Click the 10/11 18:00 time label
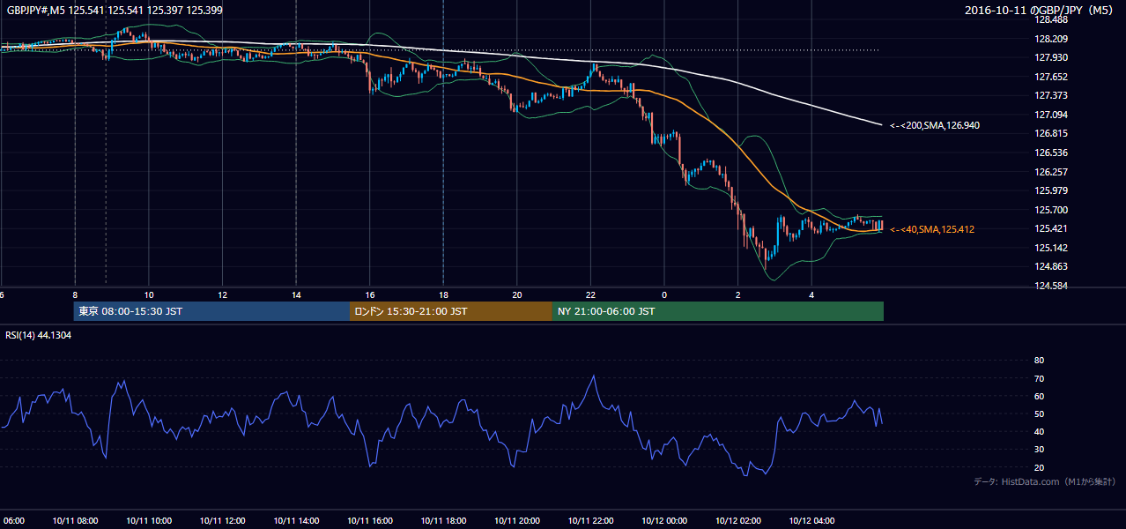Image resolution: width=1126 pixels, height=529 pixels. pyautogui.click(x=443, y=520)
